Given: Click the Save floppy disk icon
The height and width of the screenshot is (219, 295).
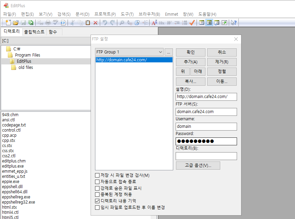Looking at the screenshot, I should [23, 23].
